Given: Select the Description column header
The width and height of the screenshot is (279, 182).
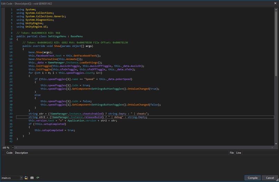Looking at the screenshot, I should (x=21, y=153).
